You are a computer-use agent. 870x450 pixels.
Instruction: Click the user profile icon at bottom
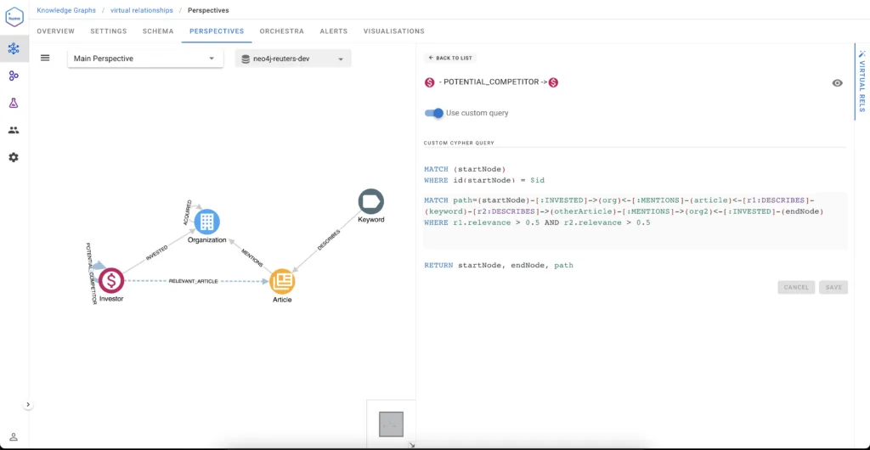[14, 437]
